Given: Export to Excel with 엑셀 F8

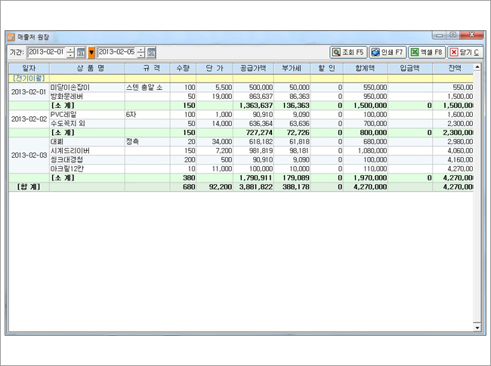Looking at the screenshot, I should [425, 52].
